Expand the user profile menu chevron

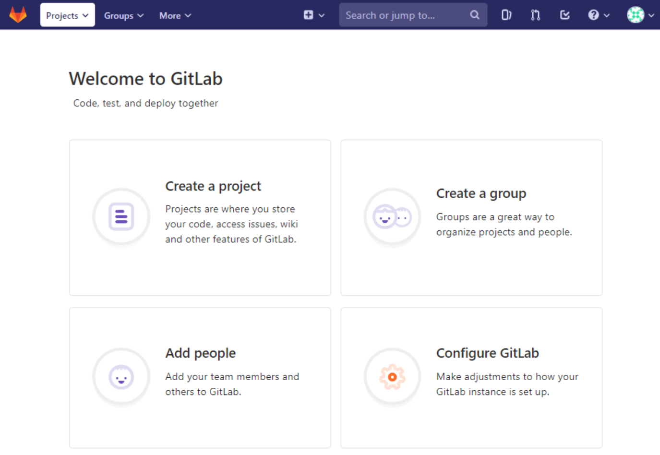click(651, 15)
